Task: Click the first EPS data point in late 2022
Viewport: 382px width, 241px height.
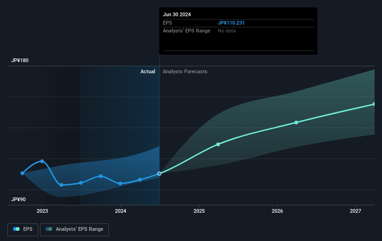Action: [x=22, y=173]
